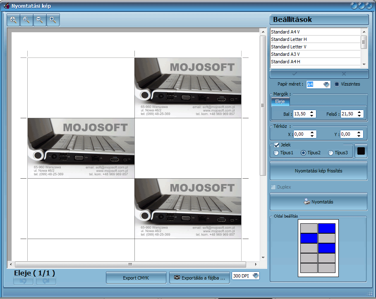
Task: Zoom in with the plus magnifier
Action: [x=53, y=20]
